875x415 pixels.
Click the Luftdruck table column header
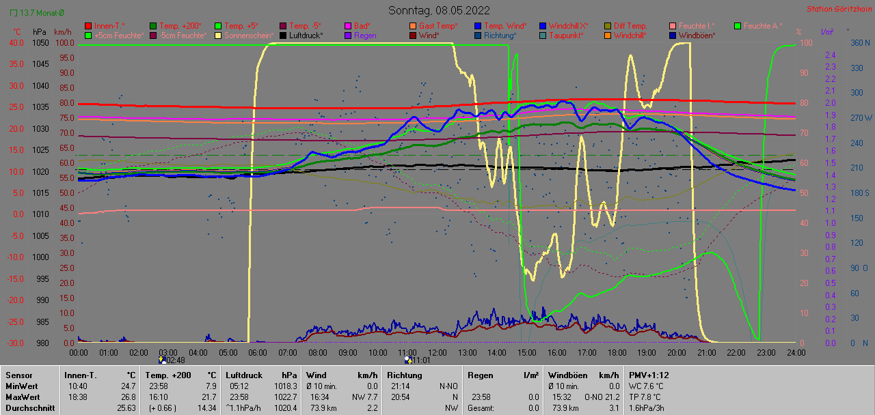[x=244, y=375]
